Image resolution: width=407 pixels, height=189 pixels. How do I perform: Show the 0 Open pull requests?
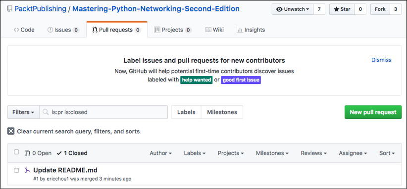(x=38, y=153)
